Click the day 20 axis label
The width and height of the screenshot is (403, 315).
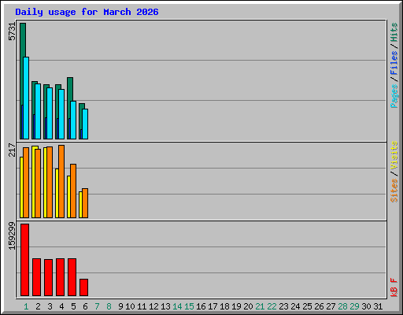pyautogui.click(x=248, y=306)
